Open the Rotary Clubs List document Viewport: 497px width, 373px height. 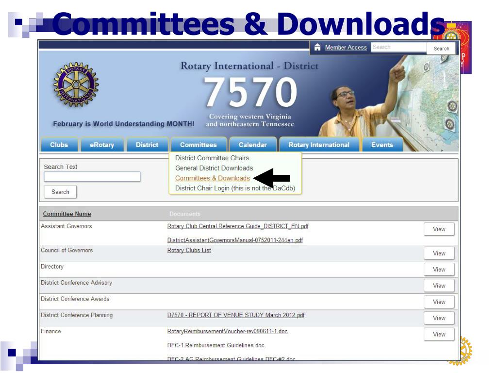coord(189,250)
